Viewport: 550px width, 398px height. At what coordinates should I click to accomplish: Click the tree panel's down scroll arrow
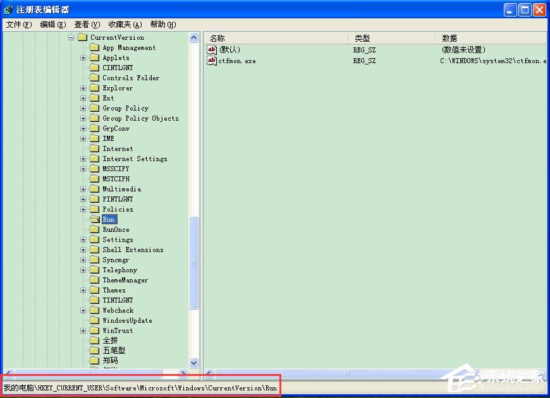pos(195,363)
